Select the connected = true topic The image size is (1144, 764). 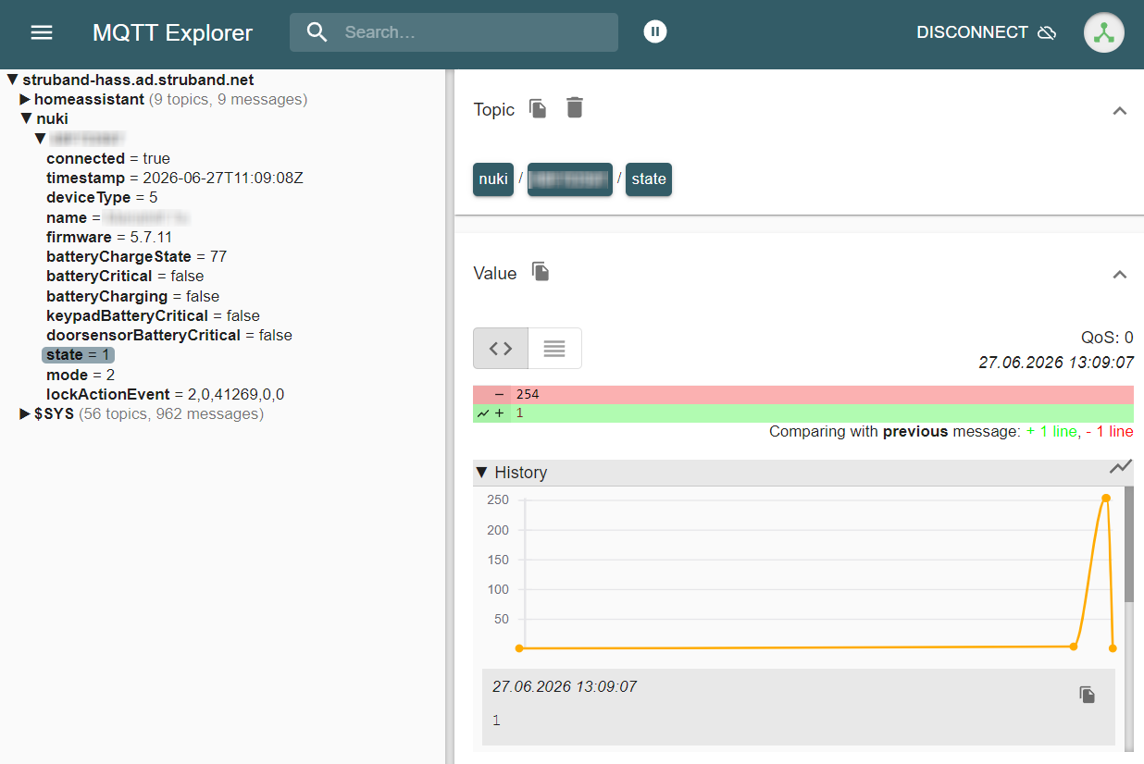point(108,158)
